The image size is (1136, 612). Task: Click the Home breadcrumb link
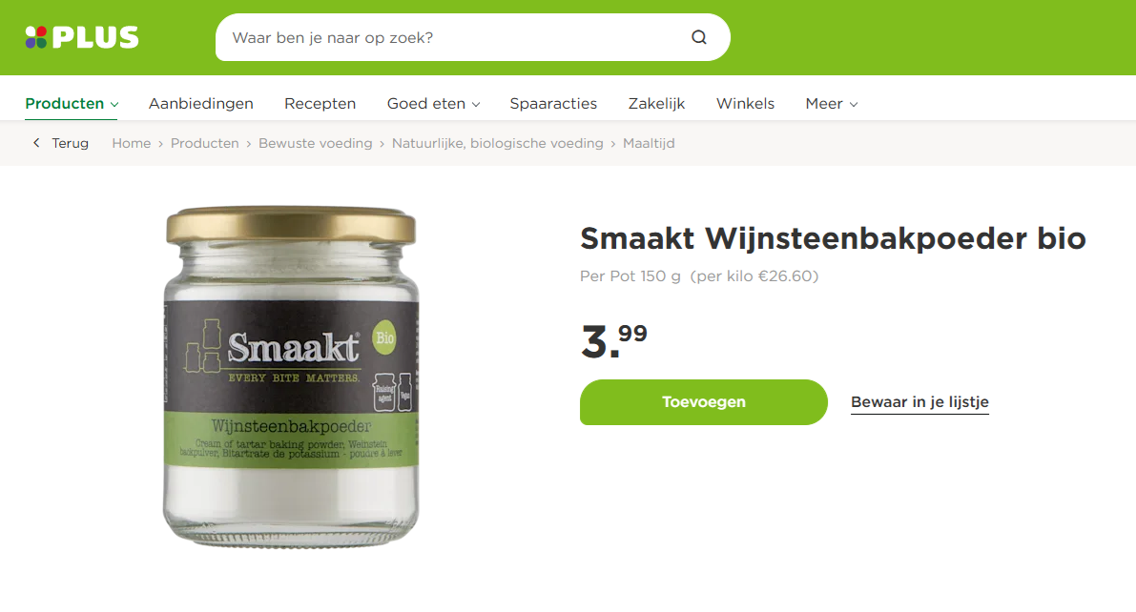(x=131, y=143)
